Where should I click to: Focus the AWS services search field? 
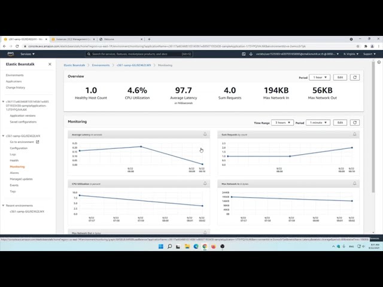tap(139, 54)
